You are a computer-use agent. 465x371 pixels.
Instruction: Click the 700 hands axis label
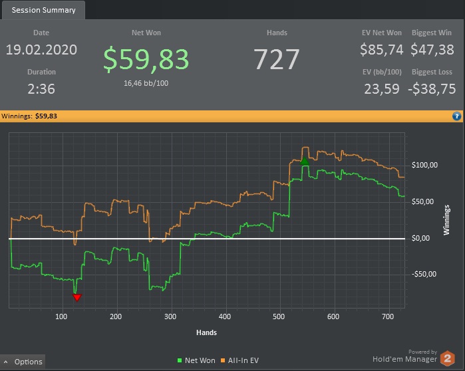coord(388,316)
